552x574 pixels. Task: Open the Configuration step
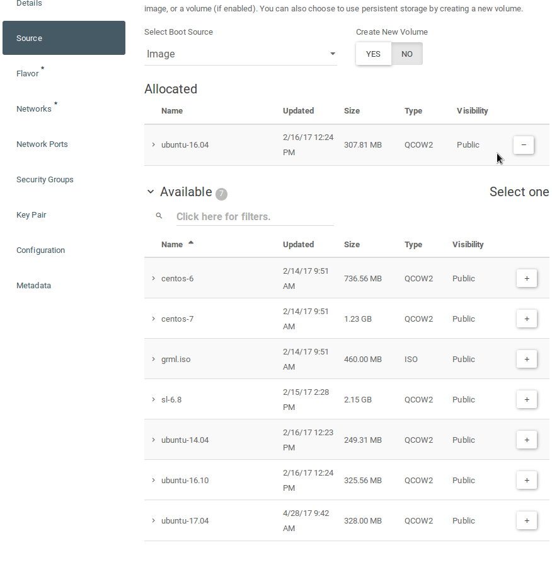point(40,250)
